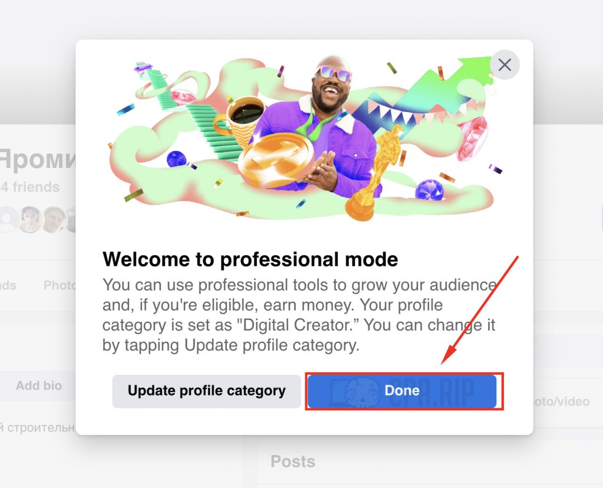
Task: Click the pink gem on the illustration's right
Action: coord(472,138)
